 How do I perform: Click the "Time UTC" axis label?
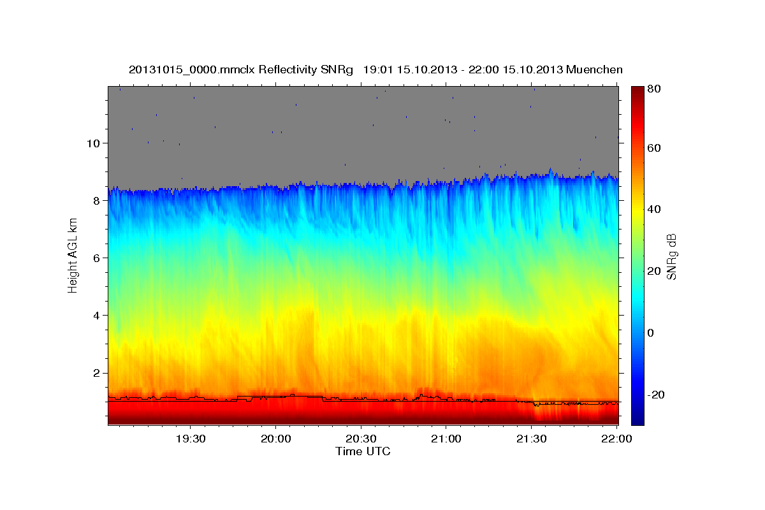(363, 451)
